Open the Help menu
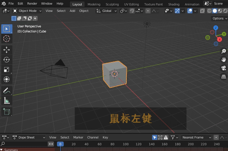The height and width of the screenshot is (151, 228). tap(60, 3)
